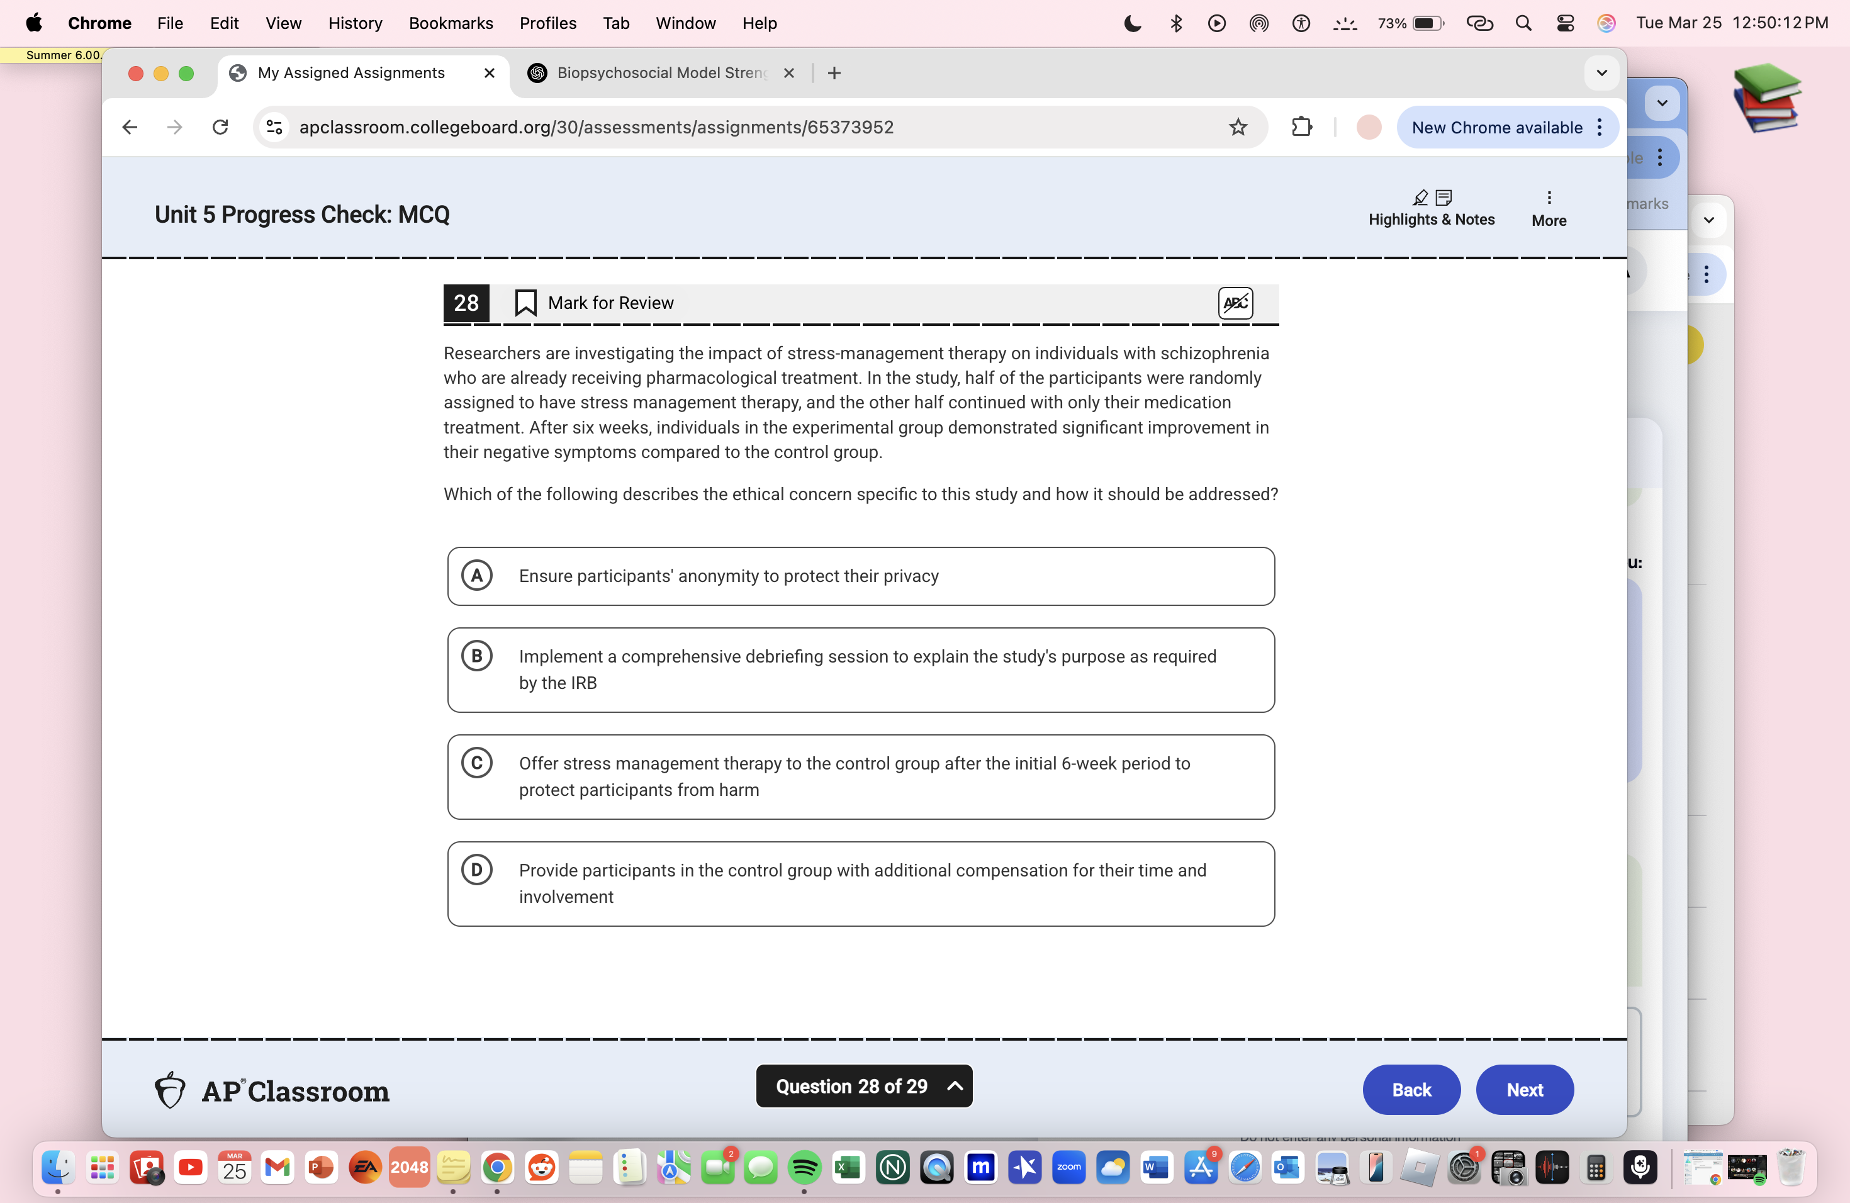Open the Chrome extensions puzzle icon
The width and height of the screenshot is (1850, 1203).
(x=1301, y=126)
